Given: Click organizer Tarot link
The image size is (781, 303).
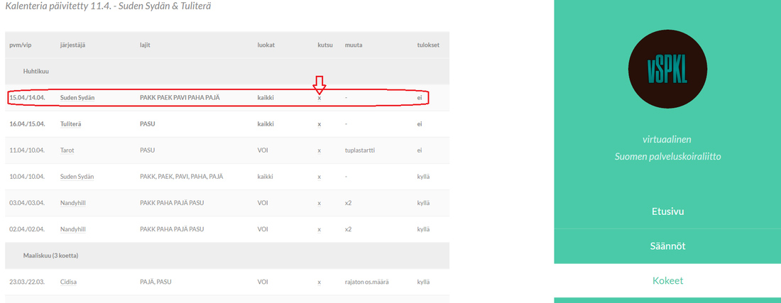Looking at the screenshot, I should (x=68, y=150).
